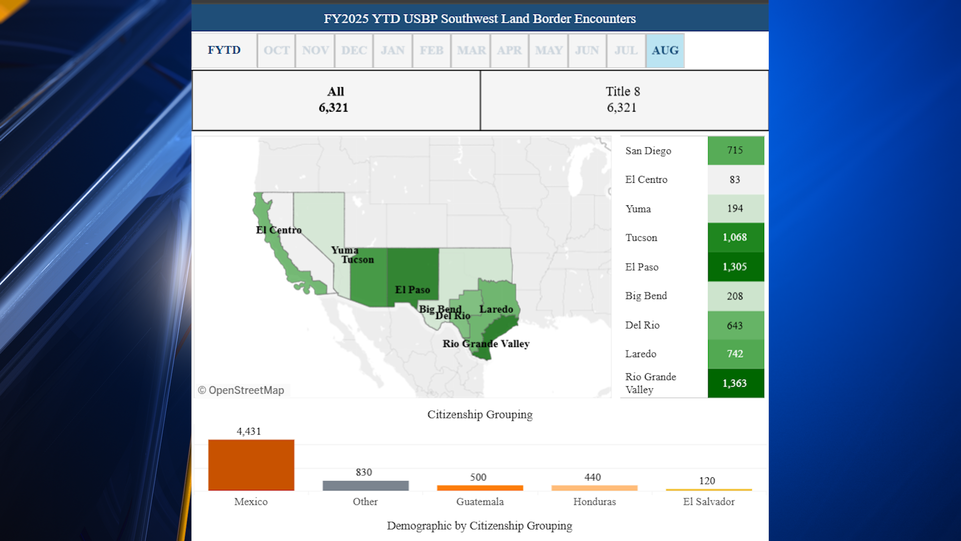
Task: Click the JAN month tab
Action: click(x=392, y=51)
